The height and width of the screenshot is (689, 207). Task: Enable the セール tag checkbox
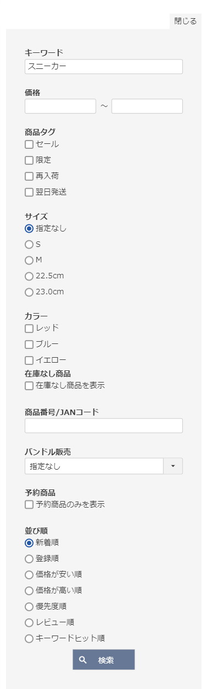click(29, 144)
